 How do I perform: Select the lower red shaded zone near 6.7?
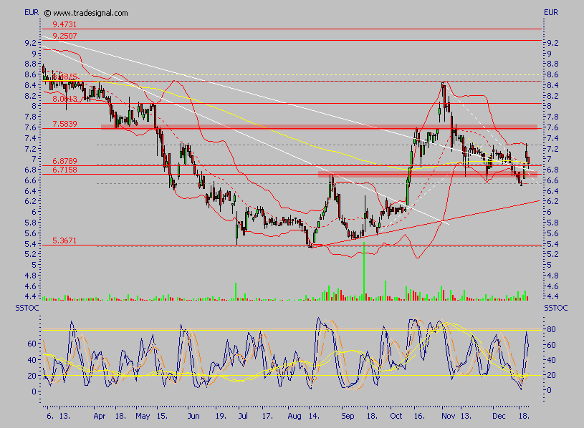pos(427,174)
